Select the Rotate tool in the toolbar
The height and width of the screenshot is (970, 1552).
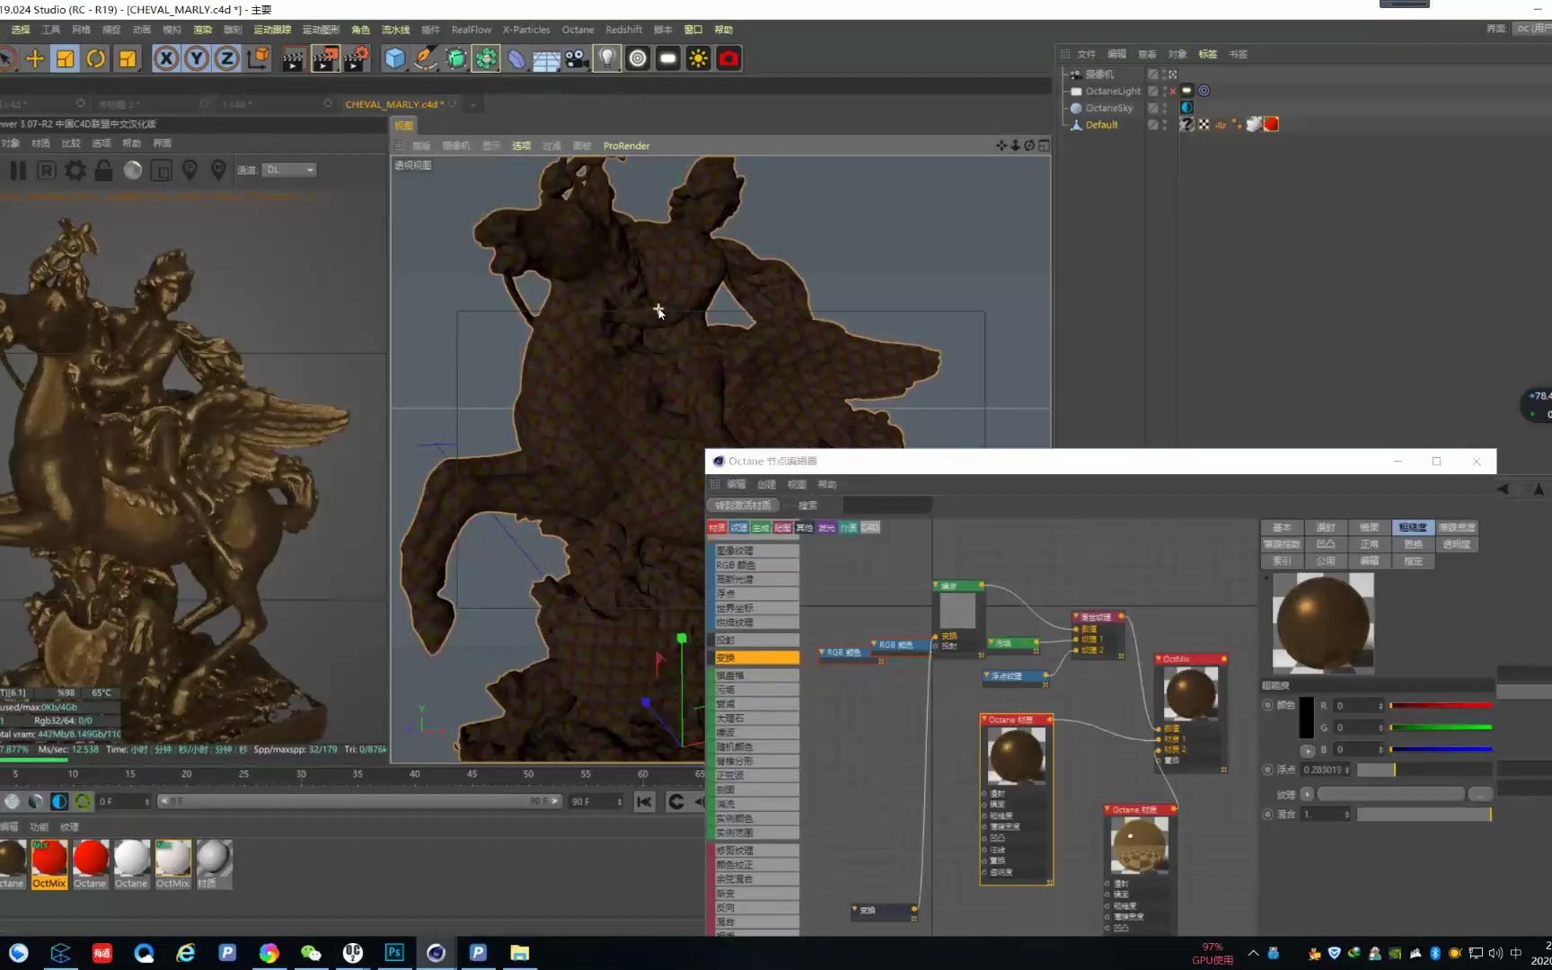[96, 59]
